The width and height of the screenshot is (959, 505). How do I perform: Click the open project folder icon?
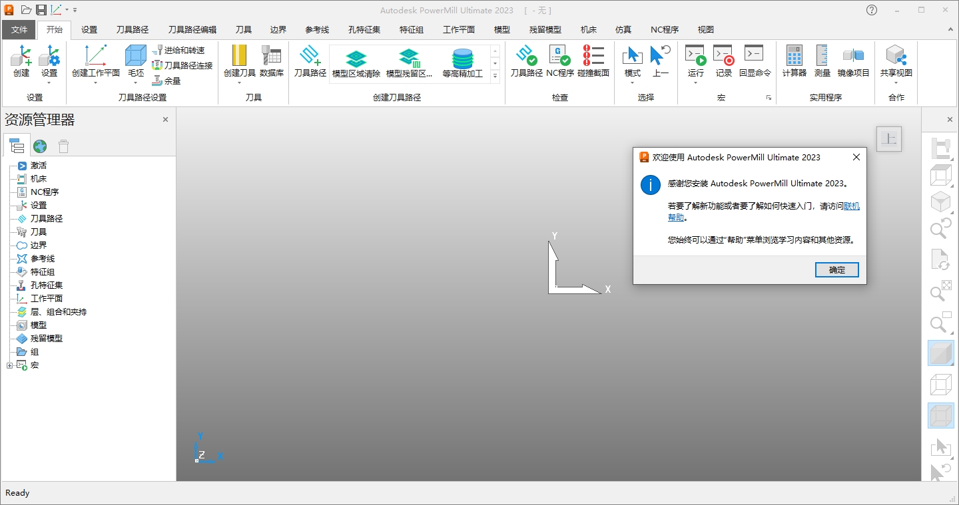(x=26, y=10)
